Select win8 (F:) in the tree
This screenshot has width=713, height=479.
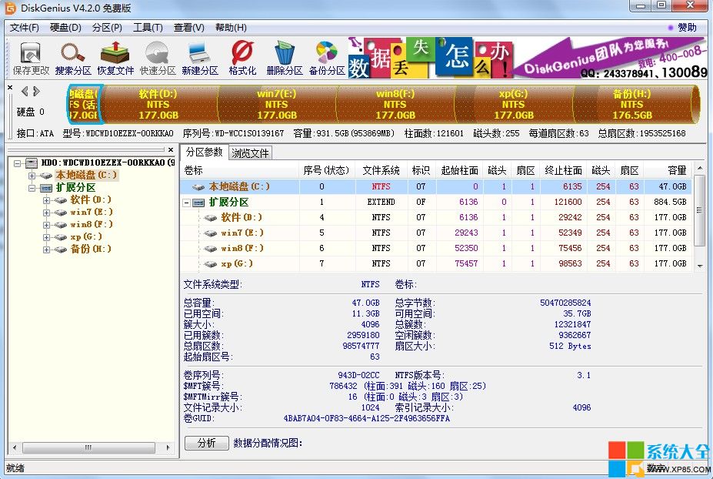point(91,224)
